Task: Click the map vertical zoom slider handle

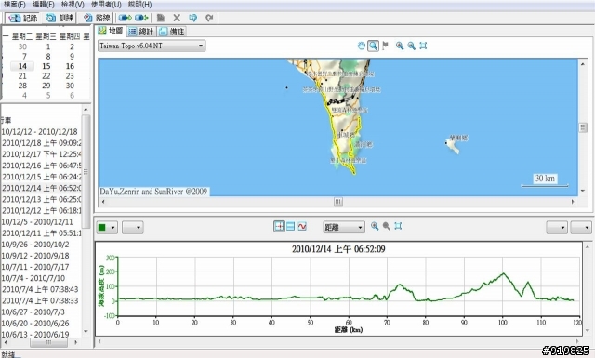Action: 583,127
